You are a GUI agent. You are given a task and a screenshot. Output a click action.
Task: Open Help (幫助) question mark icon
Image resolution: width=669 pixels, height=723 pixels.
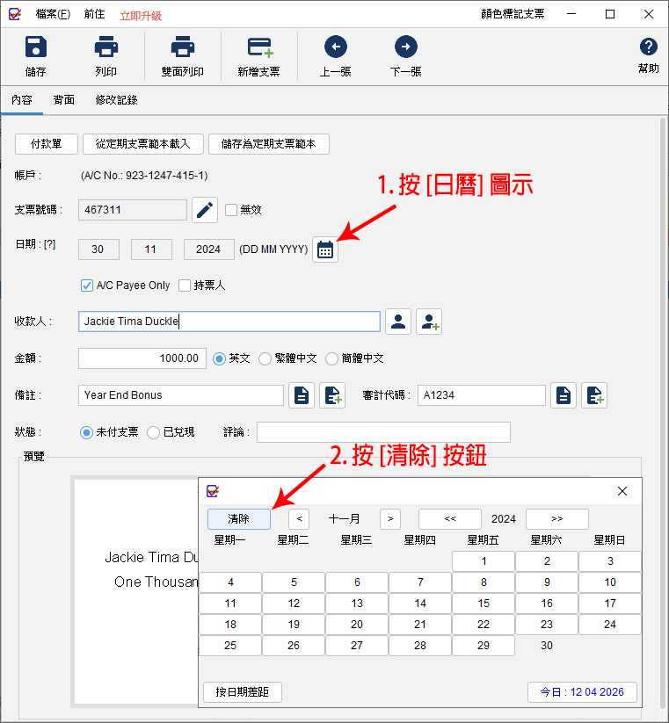[648, 47]
